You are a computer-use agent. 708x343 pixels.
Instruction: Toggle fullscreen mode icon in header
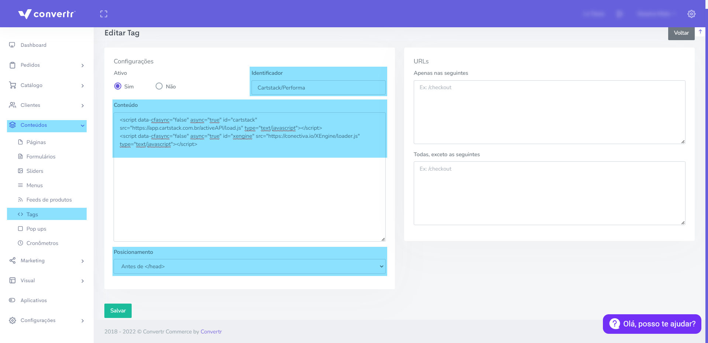[x=104, y=14]
